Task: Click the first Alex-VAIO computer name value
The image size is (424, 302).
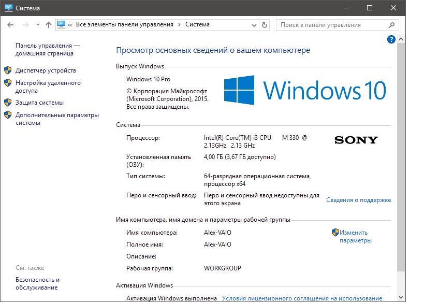Action: (217, 233)
